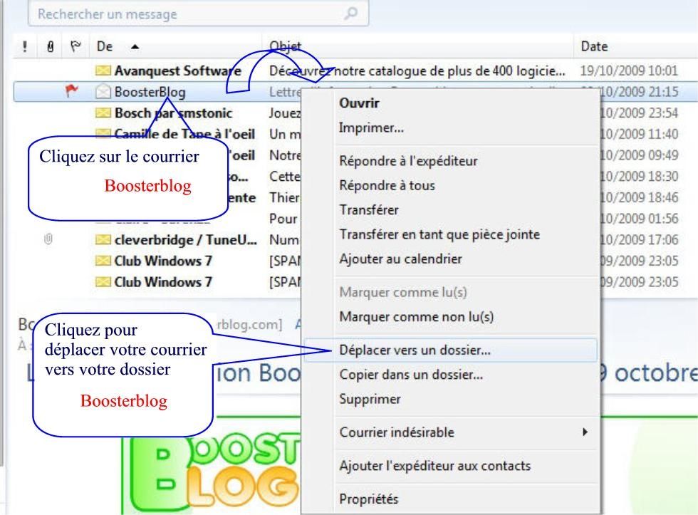The width and height of the screenshot is (698, 515).
Task: Click the opened envelope icon of BoosterBlog
Action: (x=103, y=91)
